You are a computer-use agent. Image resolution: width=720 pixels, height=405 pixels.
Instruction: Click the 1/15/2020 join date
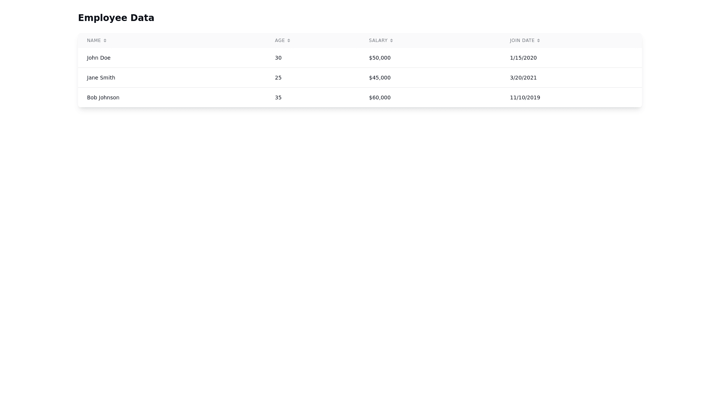pos(523,58)
